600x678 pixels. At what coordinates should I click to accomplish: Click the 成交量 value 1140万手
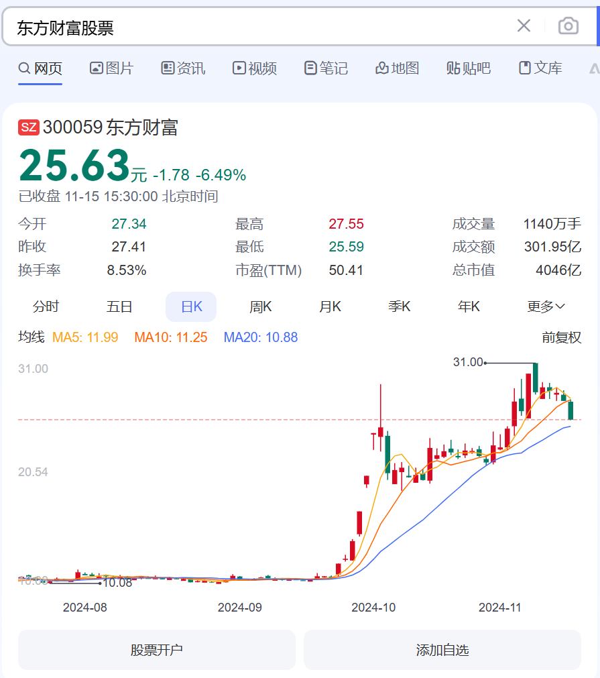(552, 224)
